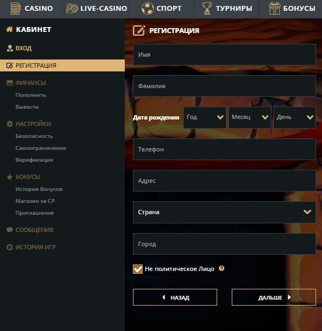Open the День birth day dropdown

pyautogui.click(x=294, y=117)
